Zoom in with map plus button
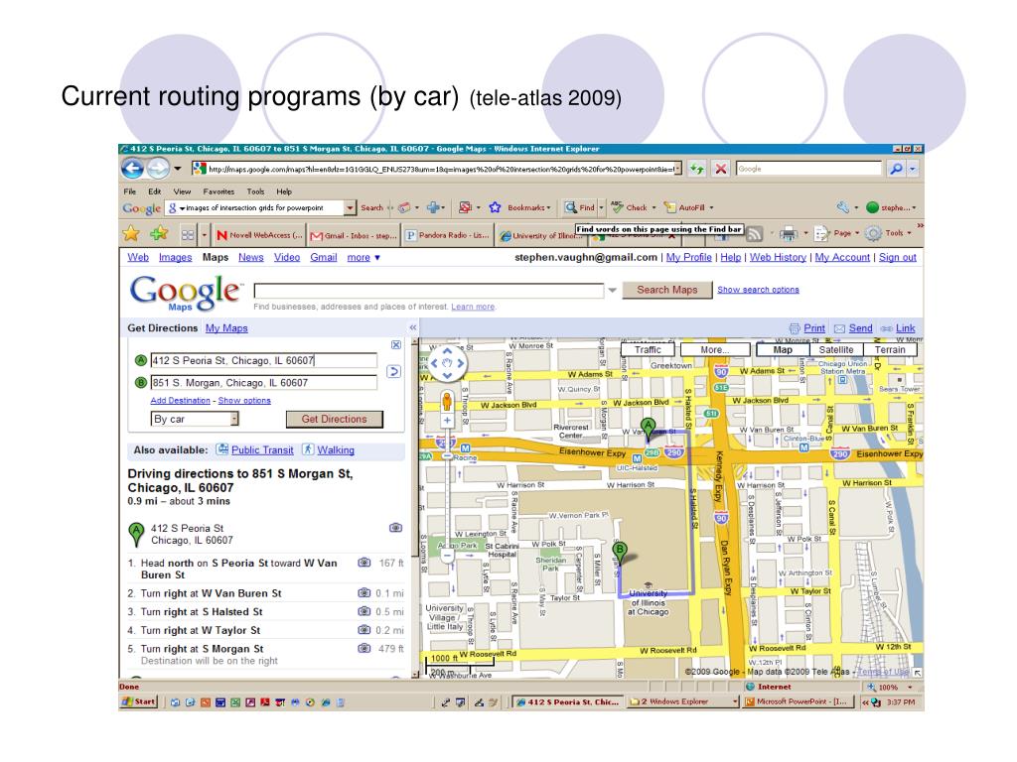The height and width of the screenshot is (762, 1017). pos(447,420)
